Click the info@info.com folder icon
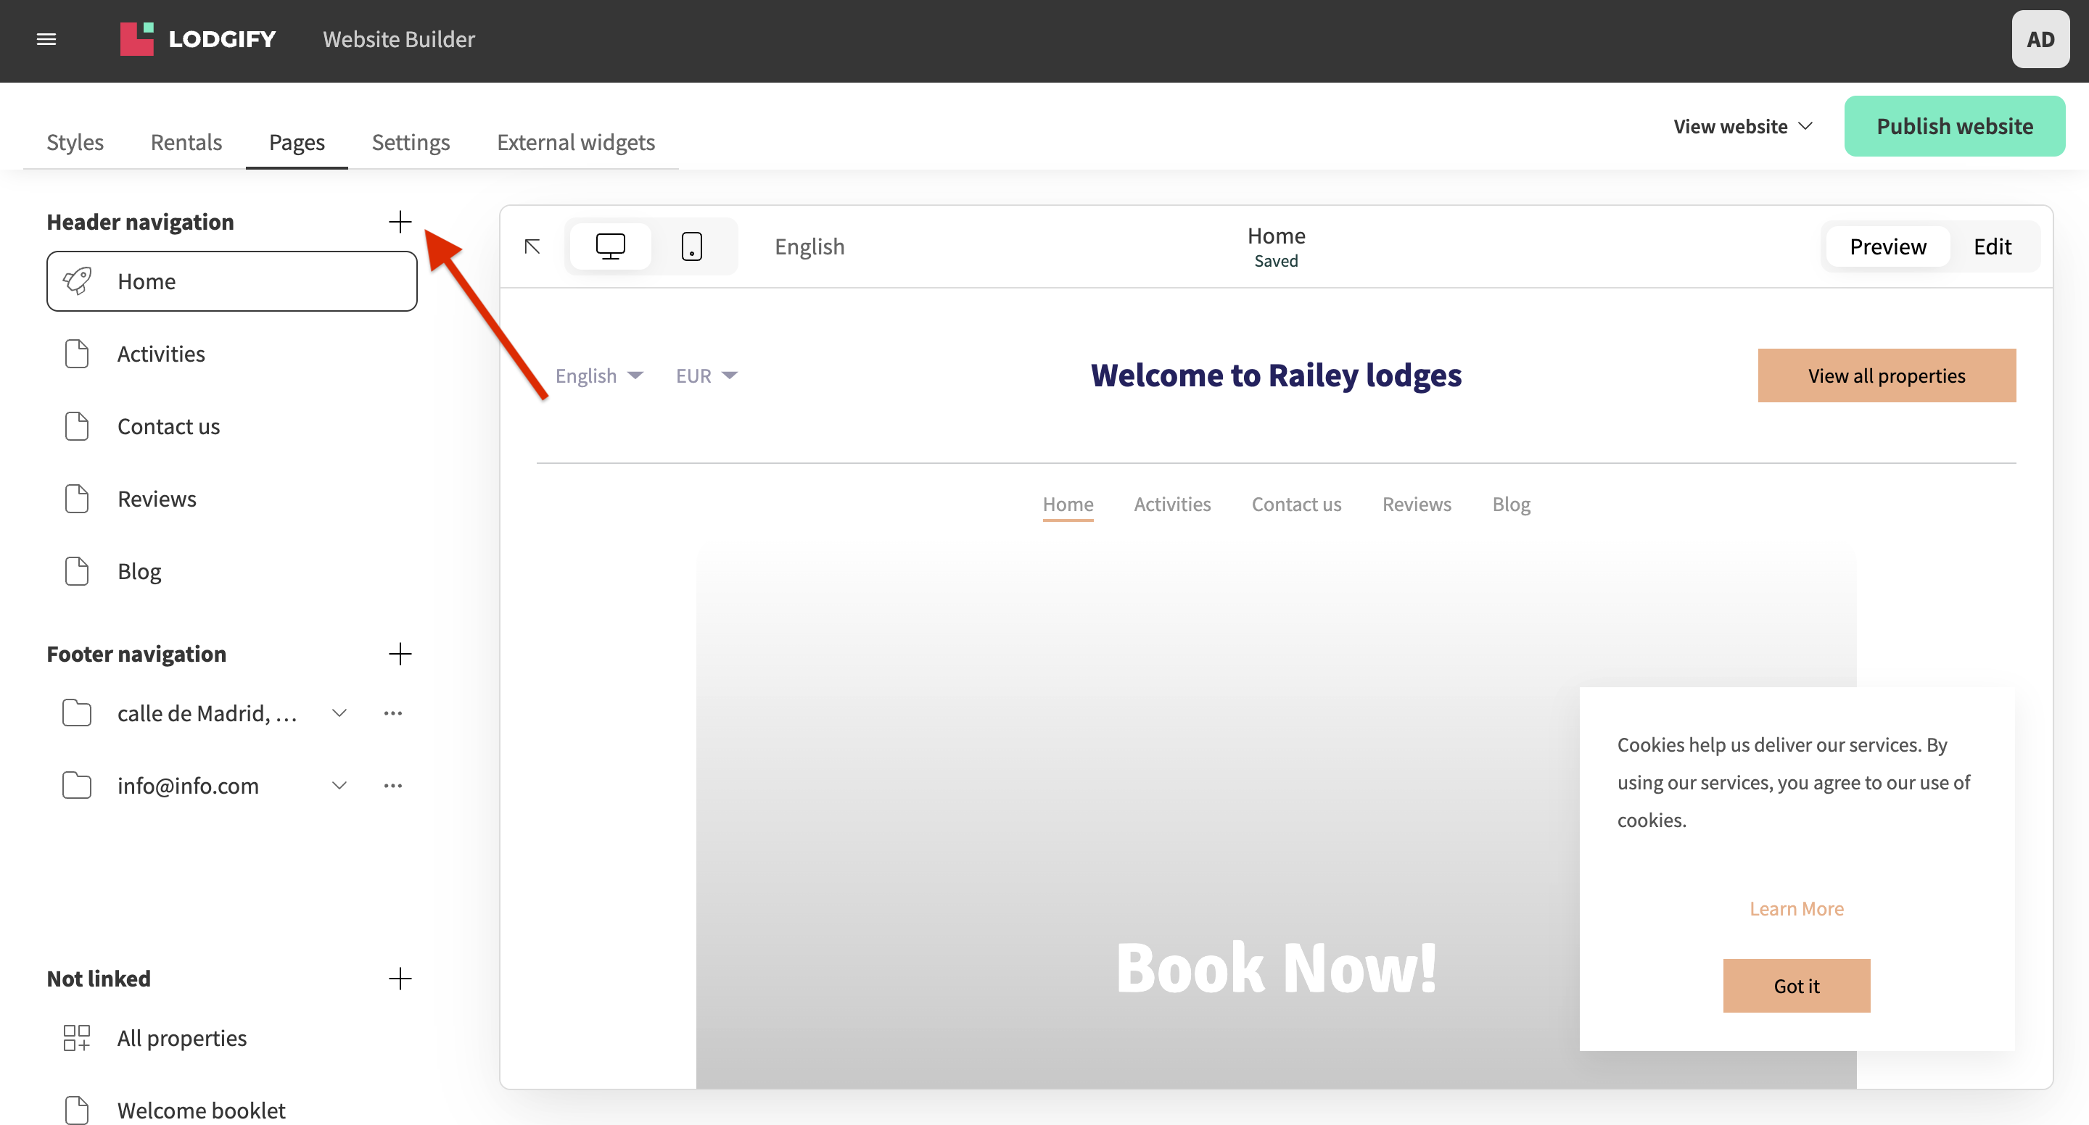The width and height of the screenshot is (2089, 1125). [77, 785]
